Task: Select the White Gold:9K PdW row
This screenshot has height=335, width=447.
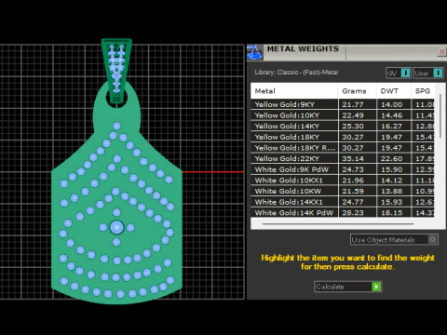Action: click(x=343, y=169)
